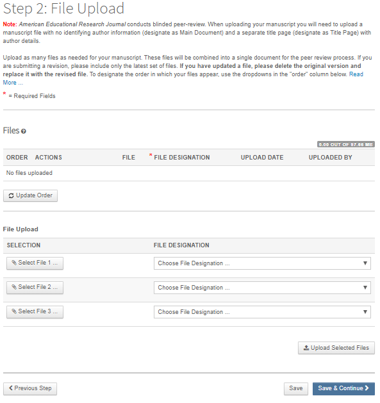Click the UPLOADED BY column header
Image resolution: width=380 pixels, height=403 pixels.
[331, 158]
